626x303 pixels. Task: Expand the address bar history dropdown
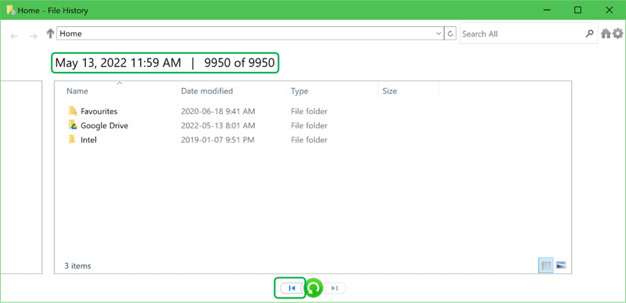point(439,34)
